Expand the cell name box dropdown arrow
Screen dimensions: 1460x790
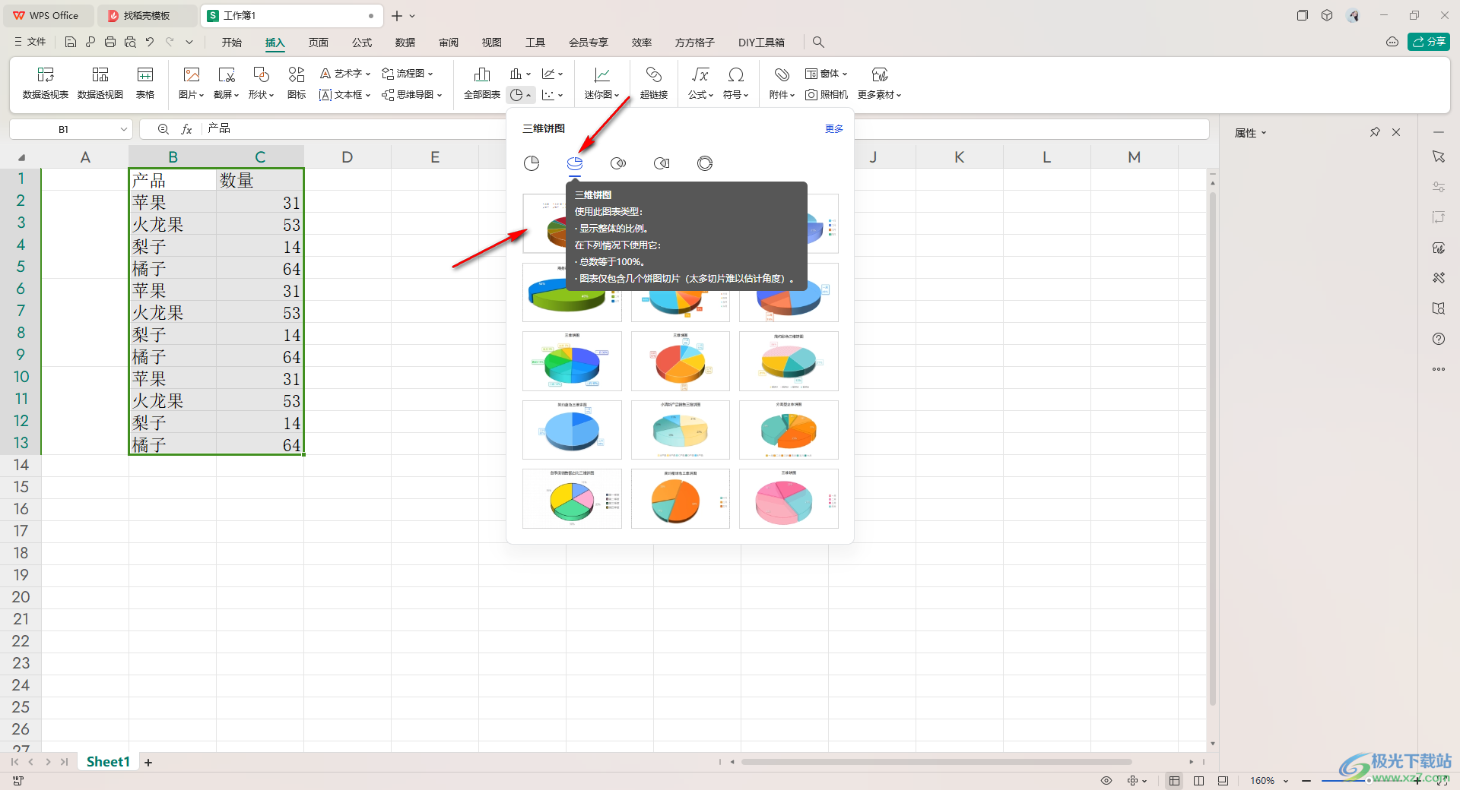click(x=124, y=129)
